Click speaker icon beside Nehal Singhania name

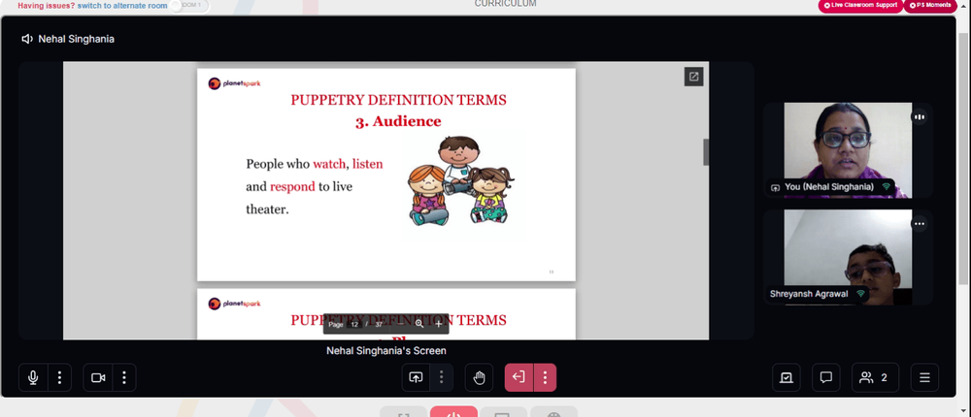[x=27, y=39]
